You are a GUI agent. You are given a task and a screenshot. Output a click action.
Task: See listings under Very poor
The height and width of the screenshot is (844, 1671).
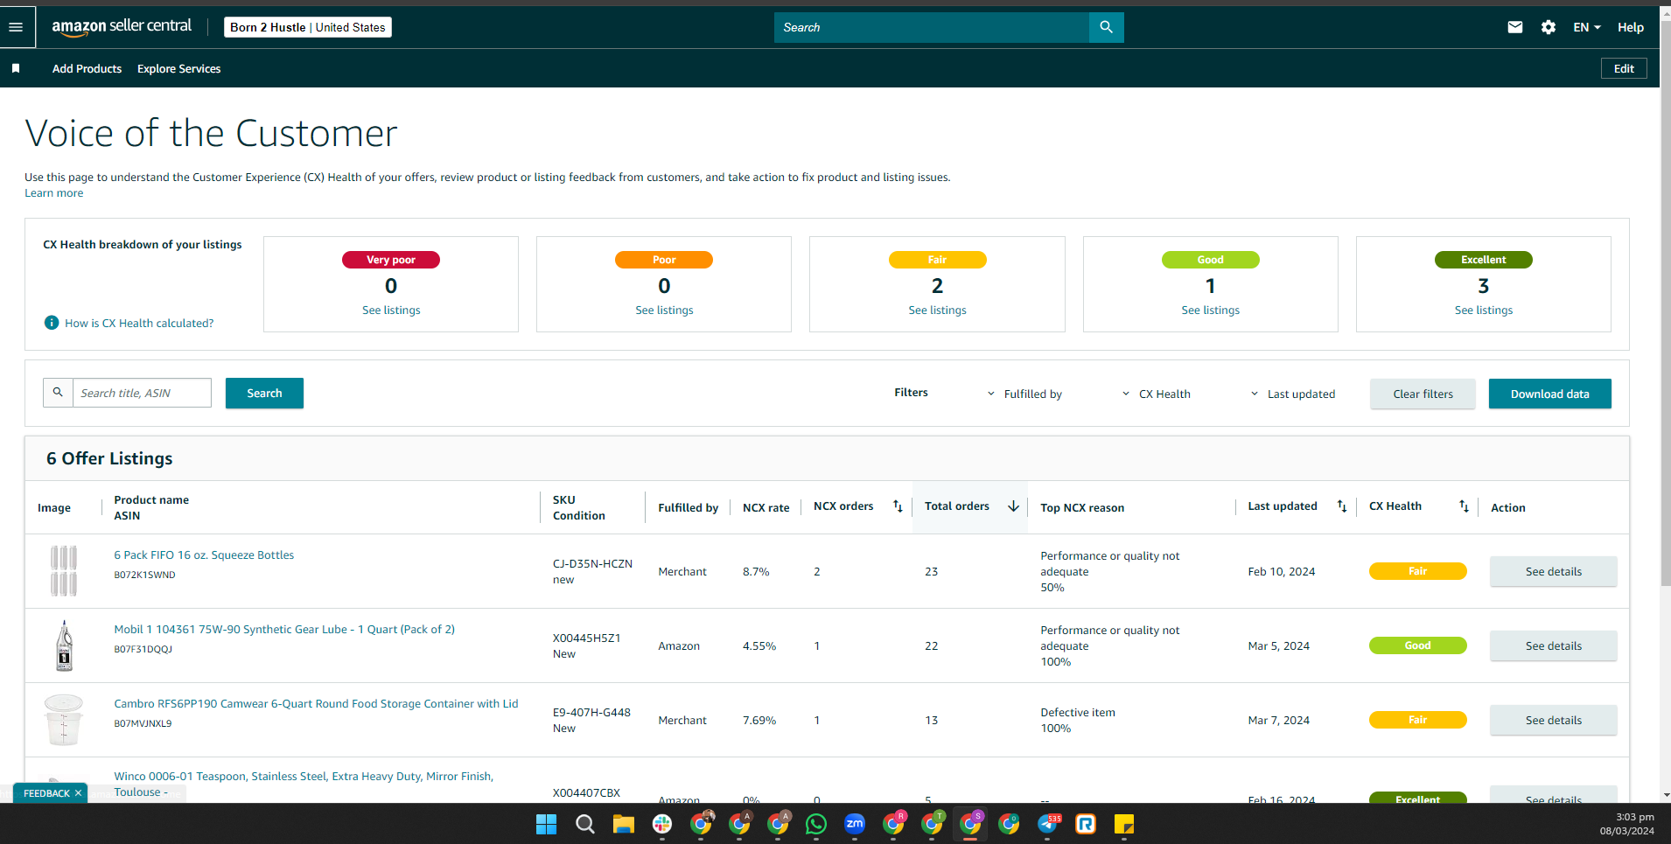tap(391, 310)
